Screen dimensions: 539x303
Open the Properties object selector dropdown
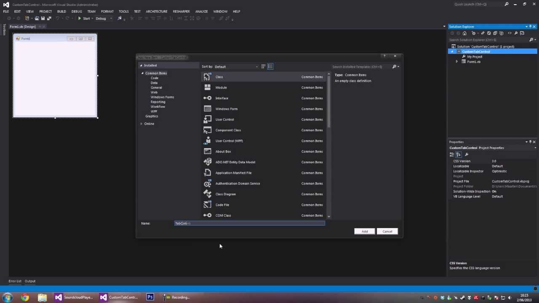(535, 148)
